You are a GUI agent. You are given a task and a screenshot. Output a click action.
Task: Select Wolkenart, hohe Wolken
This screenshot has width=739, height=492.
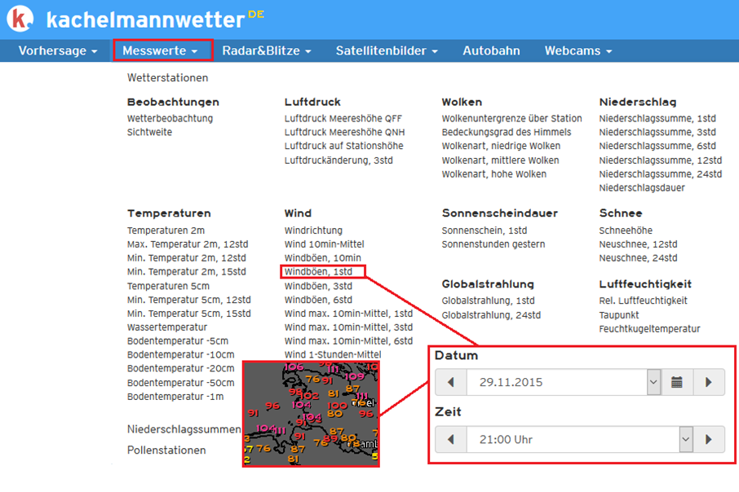point(494,174)
